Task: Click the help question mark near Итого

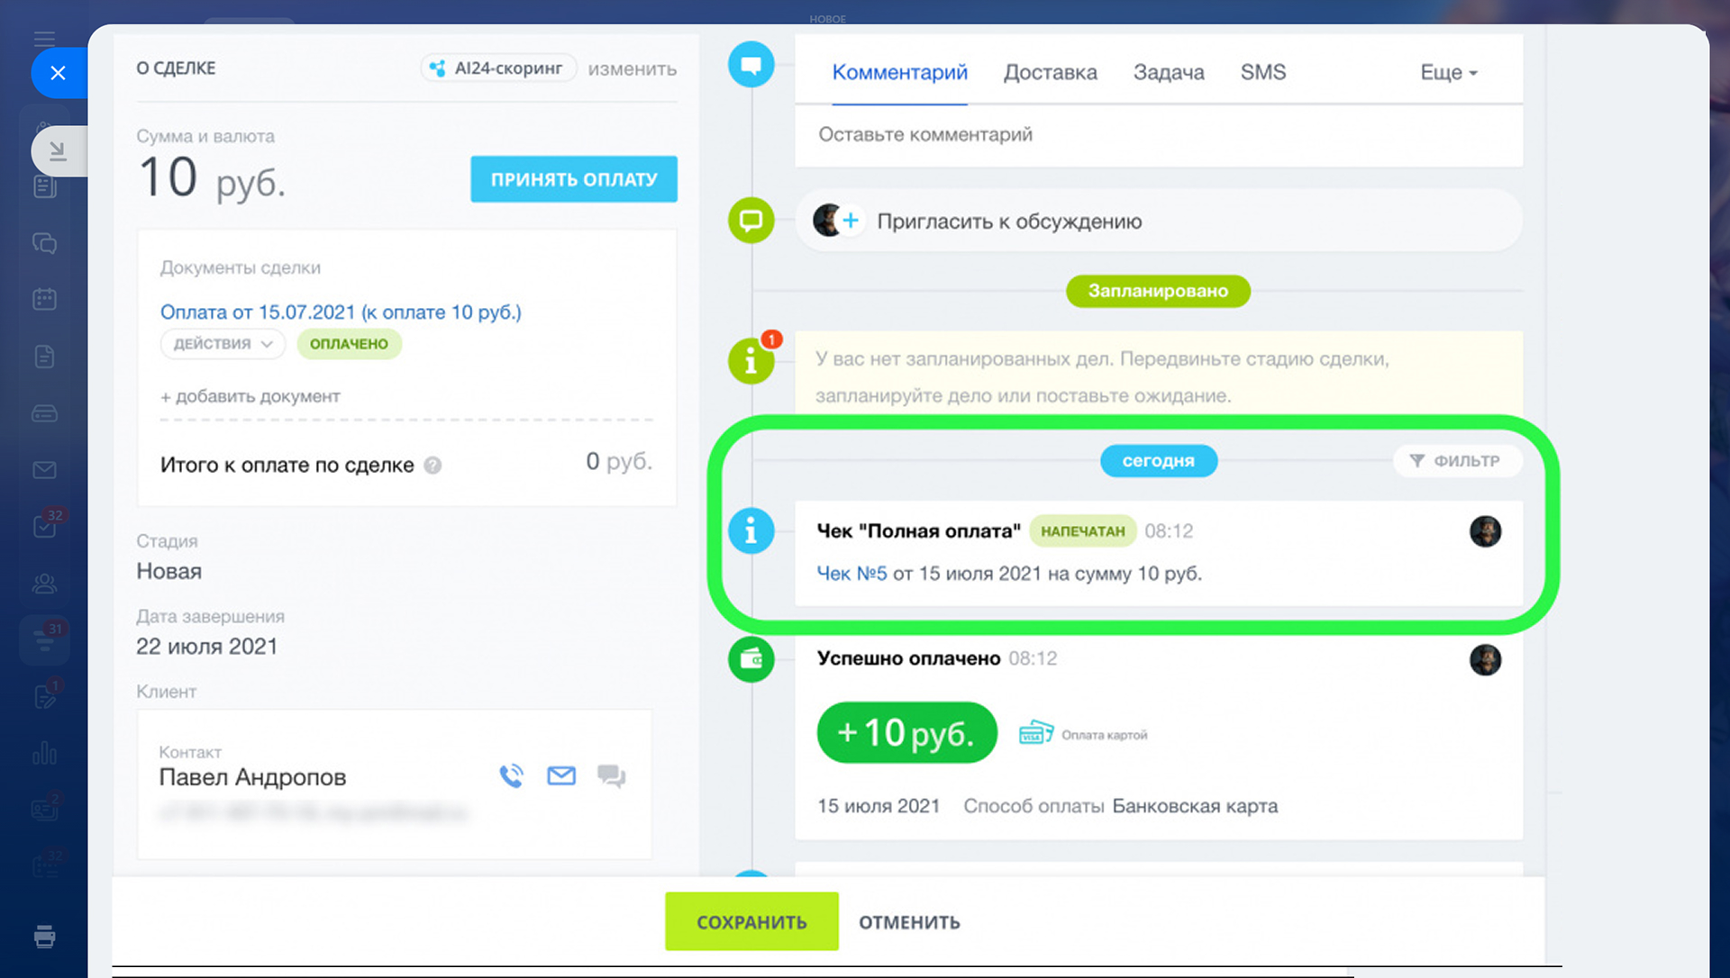Action: 432,466
